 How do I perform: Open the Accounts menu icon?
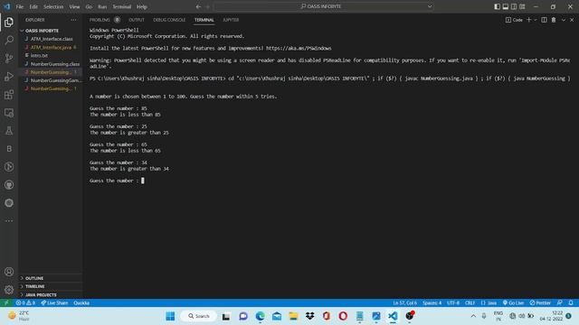pos(9,272)
